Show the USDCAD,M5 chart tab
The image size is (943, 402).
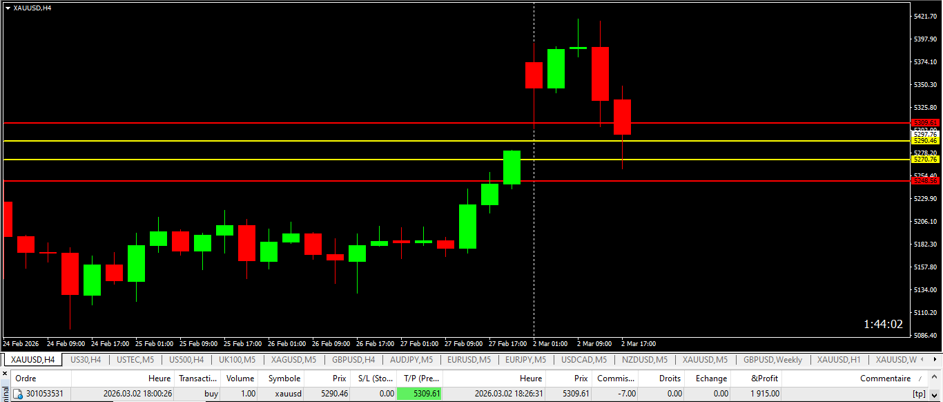[583, 360]
